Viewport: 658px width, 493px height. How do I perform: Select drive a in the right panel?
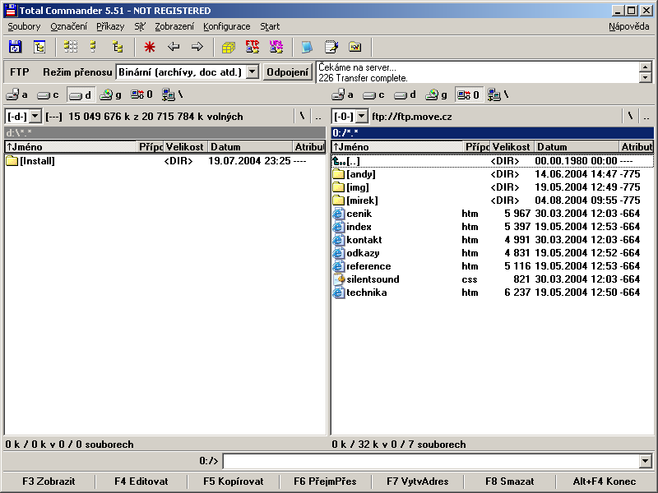tap(343, 94)
